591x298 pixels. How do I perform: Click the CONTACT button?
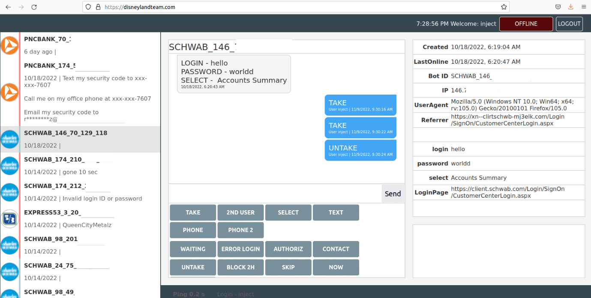pos(336,249)
